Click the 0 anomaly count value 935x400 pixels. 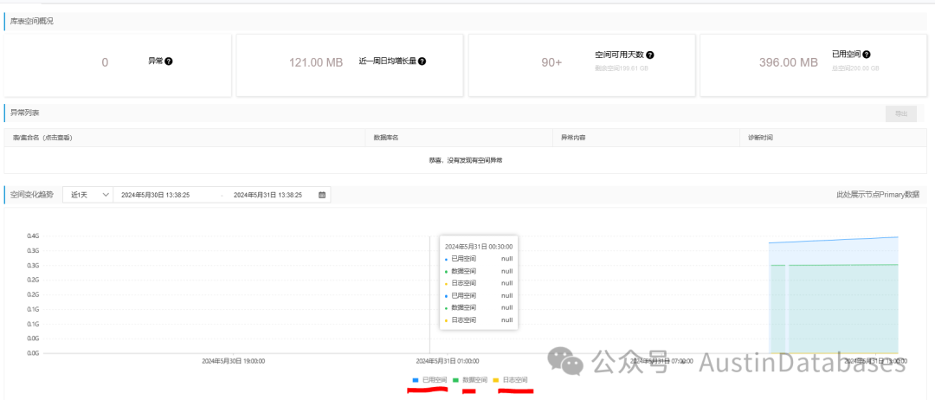pos(105,62)
